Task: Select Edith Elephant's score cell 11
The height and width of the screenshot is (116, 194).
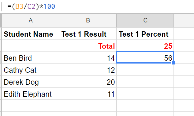Action: [88, 93]
